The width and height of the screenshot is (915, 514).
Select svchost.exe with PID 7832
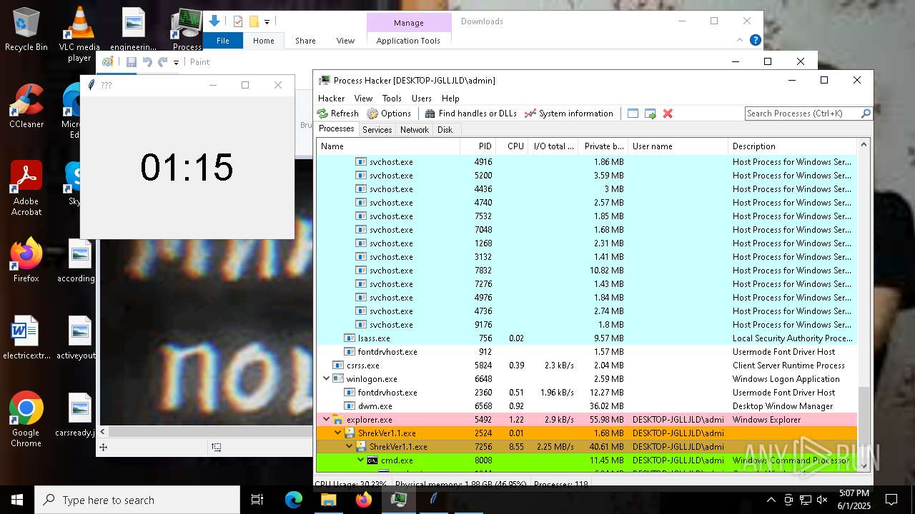coord(587,271)
